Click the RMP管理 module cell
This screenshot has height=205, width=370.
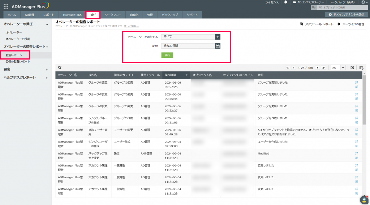pyautogui.click(x=146, y=154)
